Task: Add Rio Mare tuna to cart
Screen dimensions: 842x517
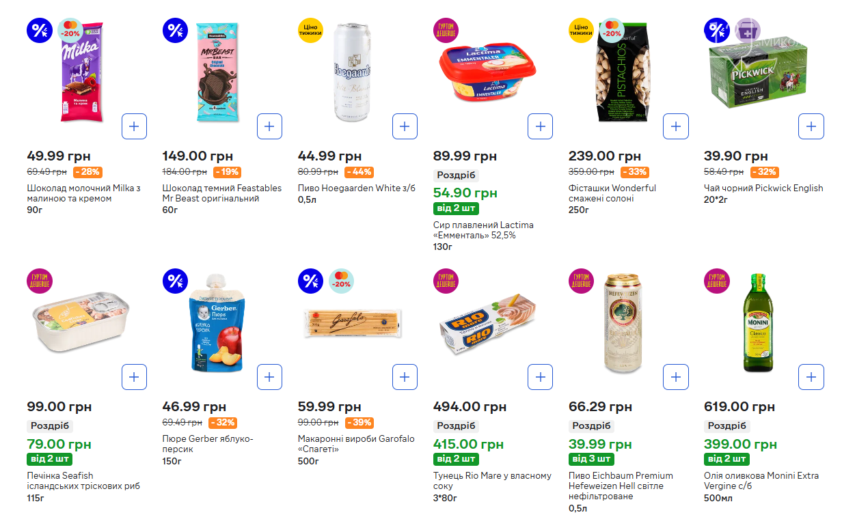Action: pos(541,377)
